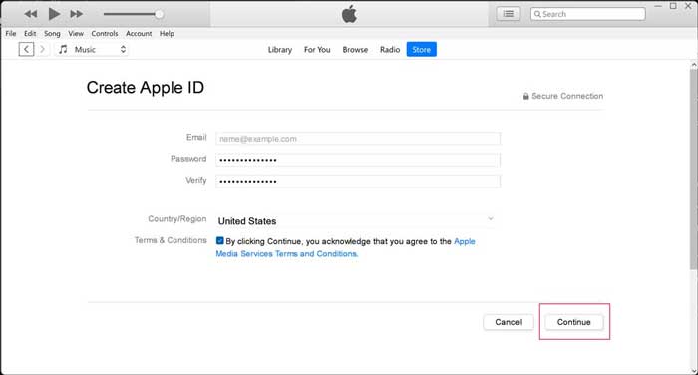Open the View menu

point(76,33)
